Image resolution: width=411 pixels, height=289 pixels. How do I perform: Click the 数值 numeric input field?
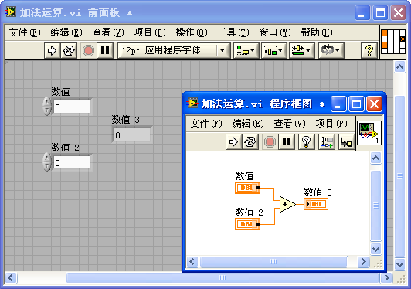click(72, 107)
